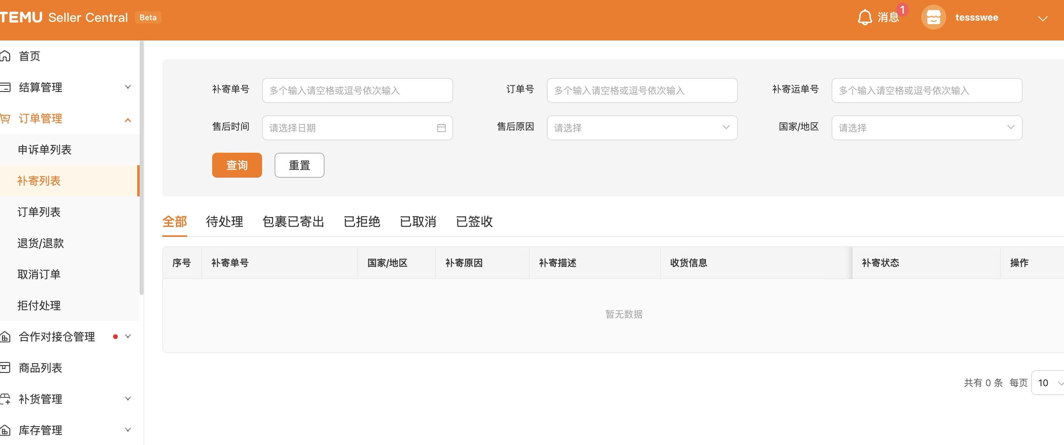Select the 已签收 tab
This screenshot has height=445, width=1064.
pyautogui.click(x=474, y=222)
